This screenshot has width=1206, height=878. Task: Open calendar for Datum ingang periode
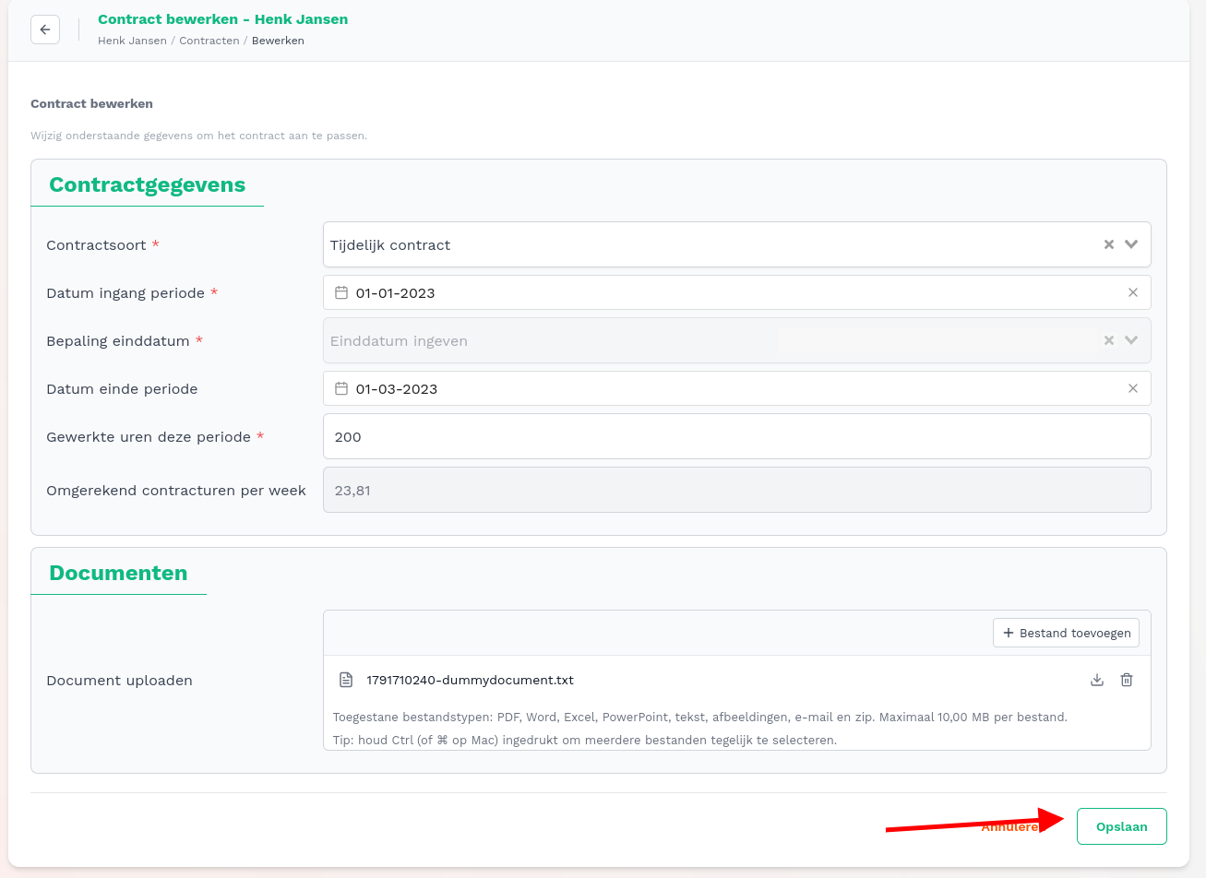pyautogui.click(x=340, y=292)
